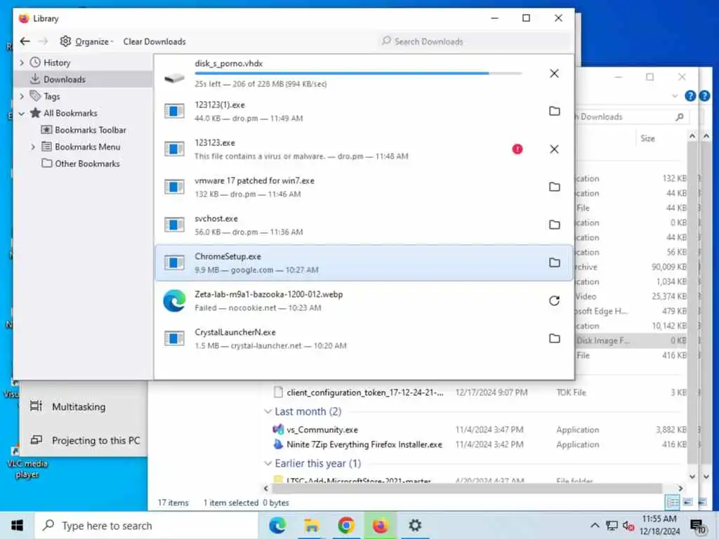Expand the Tags tree node
The height and width of the screenshot is (539, 719).
tap(22, 96)
